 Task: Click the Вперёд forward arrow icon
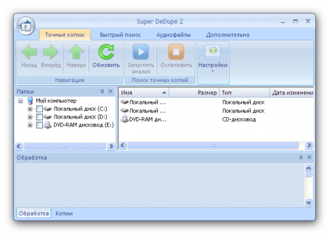51,52
